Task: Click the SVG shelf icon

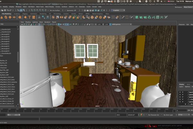Action: click(33, 17)
